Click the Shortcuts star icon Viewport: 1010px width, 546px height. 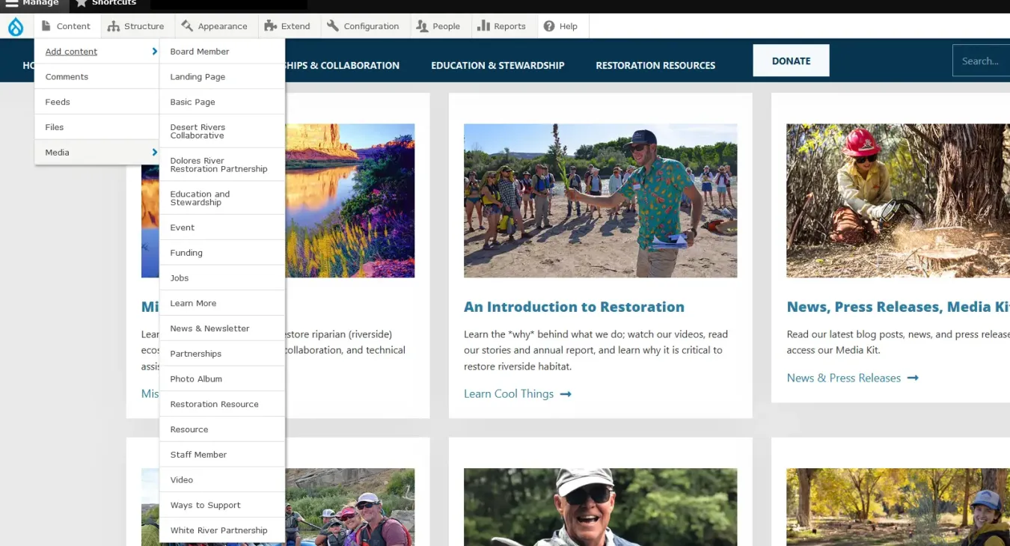82,3
